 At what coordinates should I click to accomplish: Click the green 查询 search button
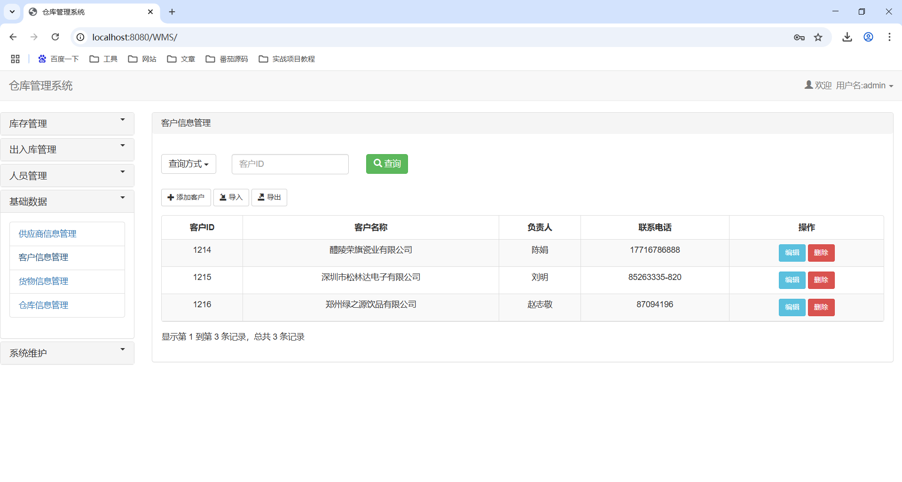[x=387, y=164]
